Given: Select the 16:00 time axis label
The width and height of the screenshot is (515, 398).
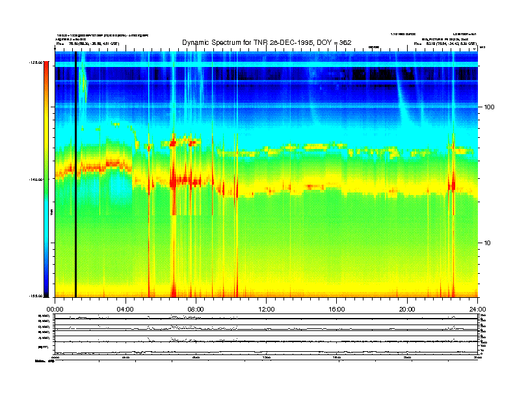Looking at the screenshot, I should pos(337,310).
